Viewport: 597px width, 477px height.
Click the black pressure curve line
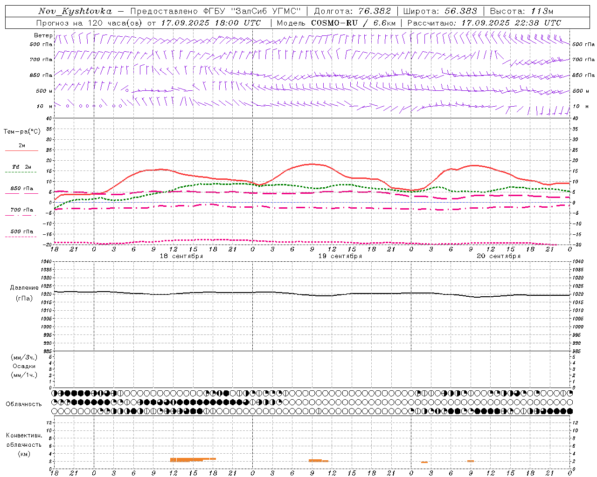(x=312, y=295)
